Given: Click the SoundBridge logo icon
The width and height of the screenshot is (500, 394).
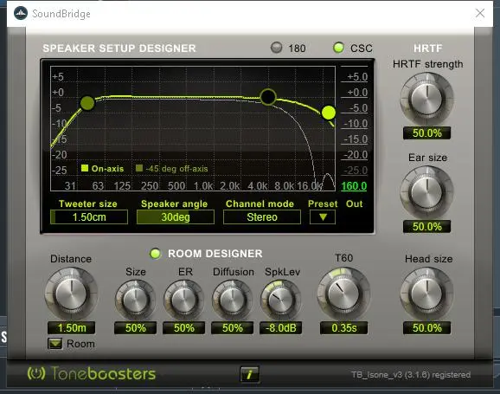Looking at the screenshot, I should [21, 13].
